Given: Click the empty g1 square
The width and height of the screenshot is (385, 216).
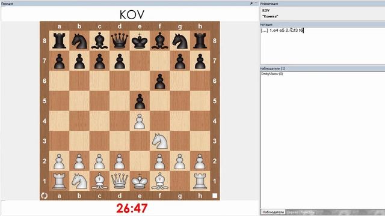Looking at the screenshot, I should click(180, 181).
